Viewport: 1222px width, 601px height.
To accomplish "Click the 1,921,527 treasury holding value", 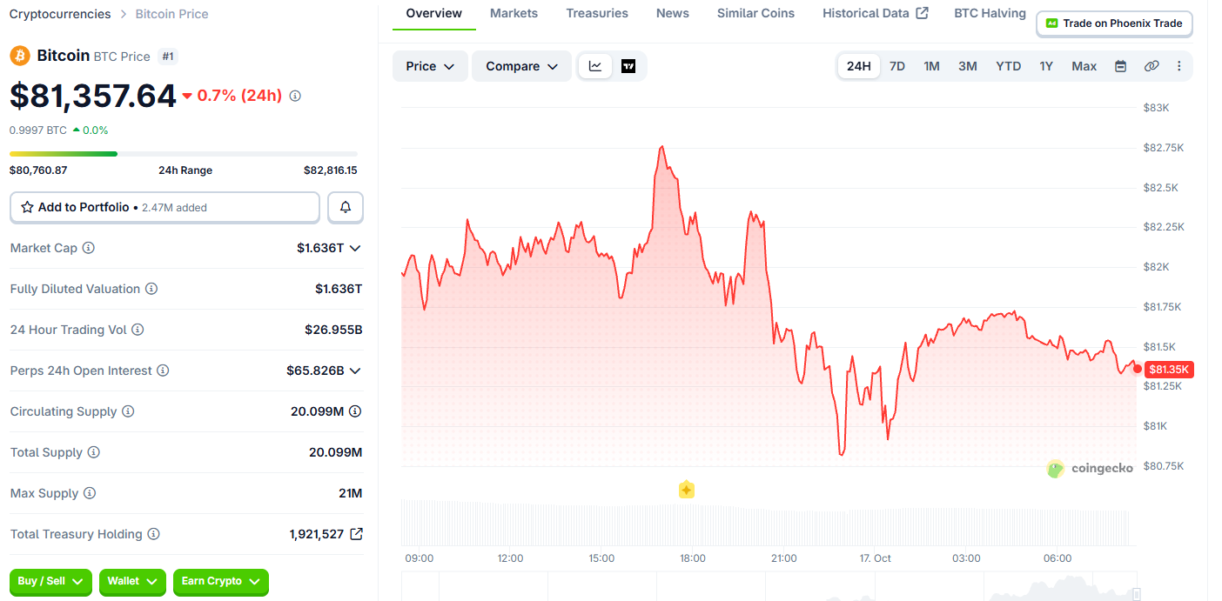I will (x=317, y=534).
